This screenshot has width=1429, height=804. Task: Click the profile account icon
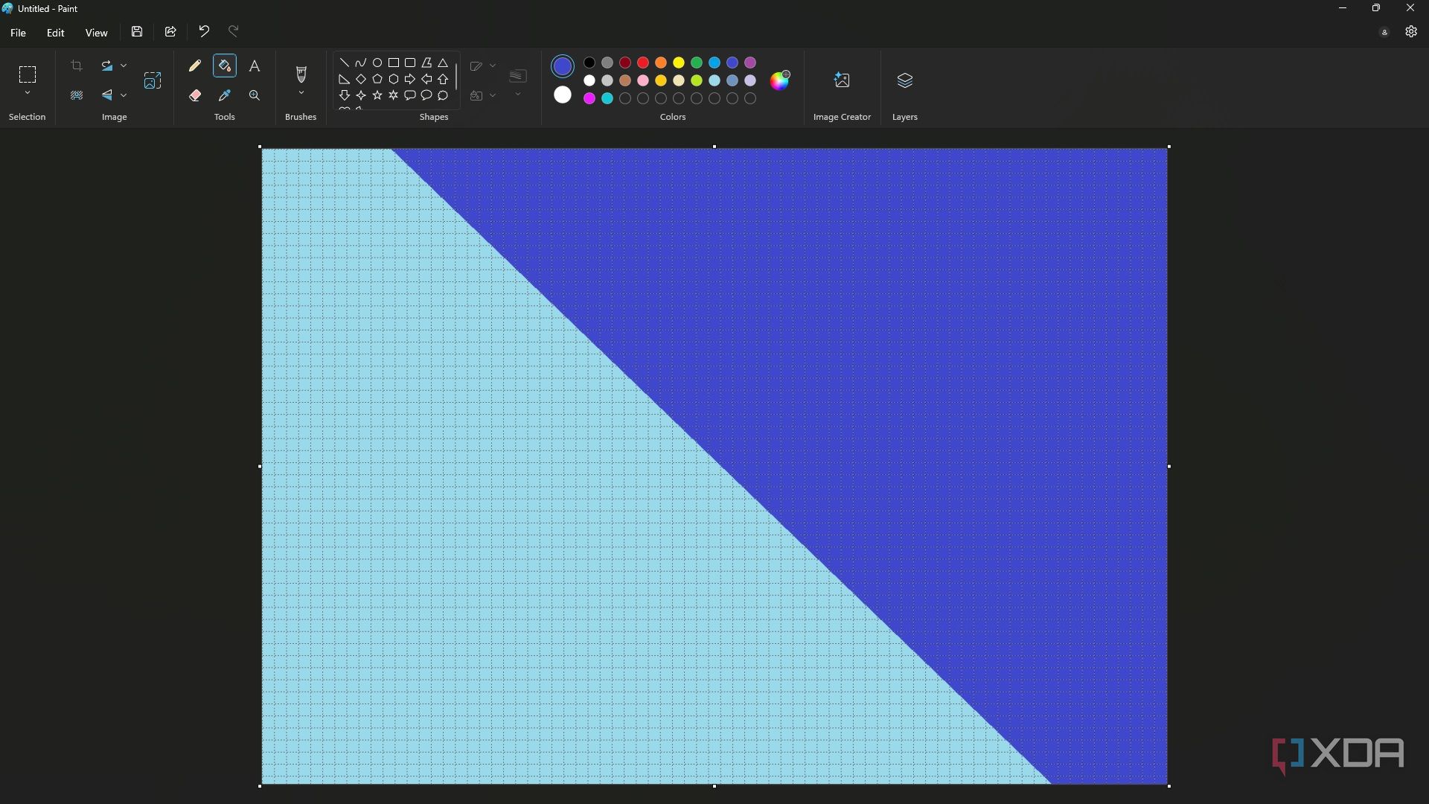[1384, 32]
